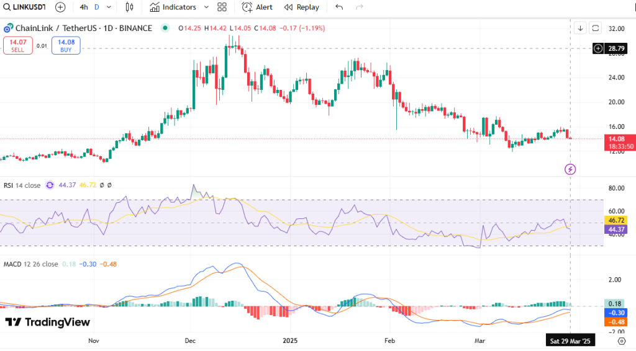Screen dimensions: 636x351
Task: Click the Feb label on time axis
Action: [389, 341]
